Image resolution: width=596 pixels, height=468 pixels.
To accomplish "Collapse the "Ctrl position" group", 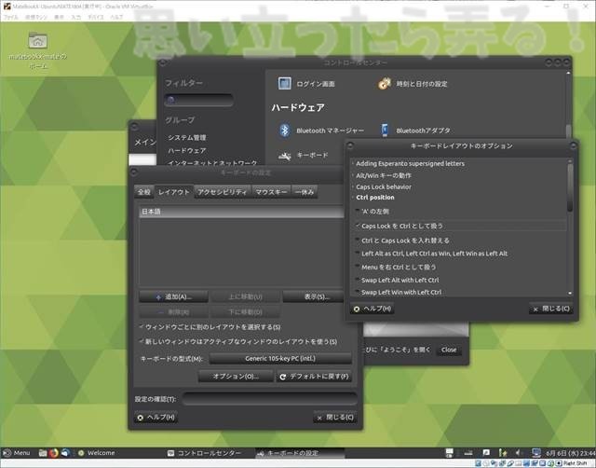I will pos(353,198).
